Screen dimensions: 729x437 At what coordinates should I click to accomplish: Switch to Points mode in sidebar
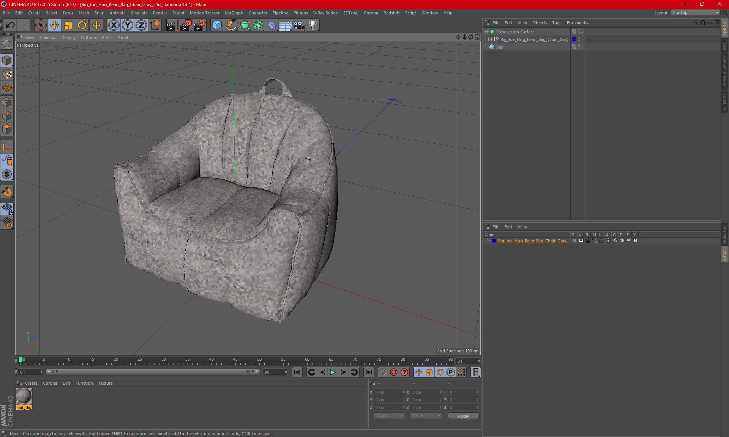point(7,102)
